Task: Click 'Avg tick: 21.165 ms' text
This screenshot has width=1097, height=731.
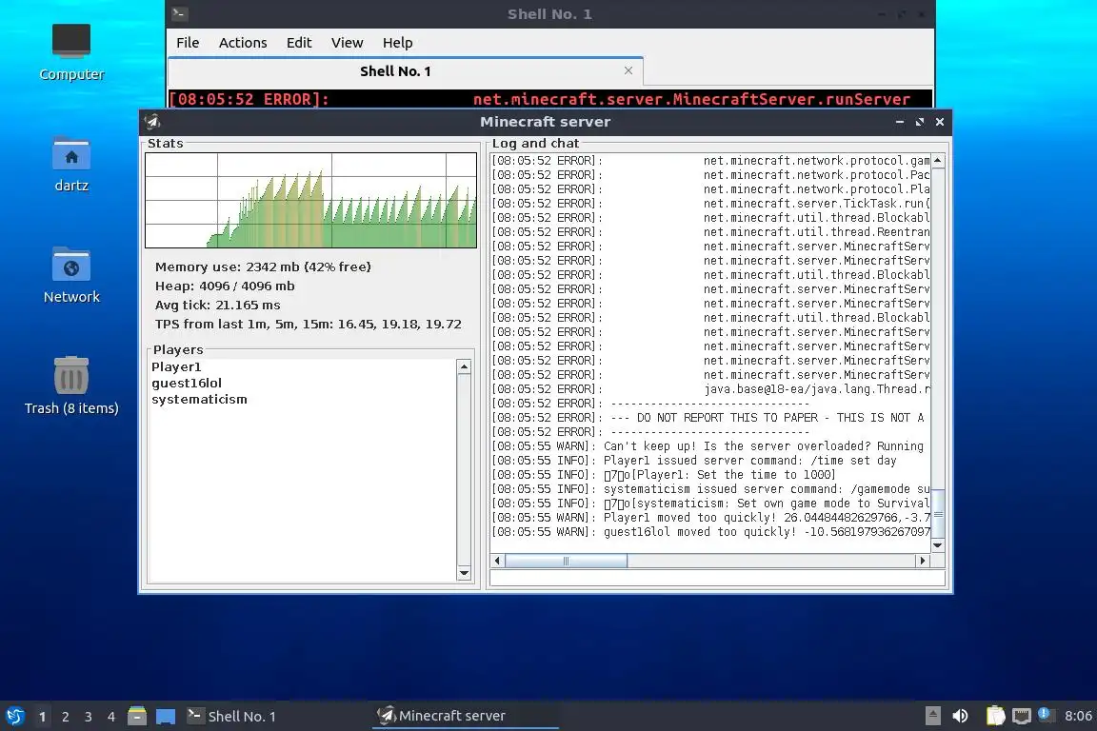Action: pos(217,305)
